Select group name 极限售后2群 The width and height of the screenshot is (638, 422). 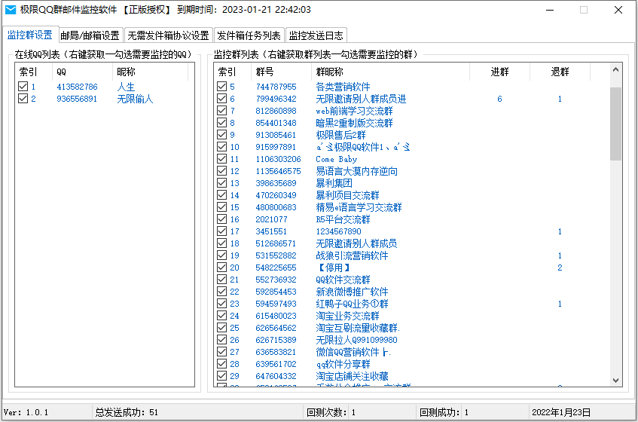[x=340, y=135]
